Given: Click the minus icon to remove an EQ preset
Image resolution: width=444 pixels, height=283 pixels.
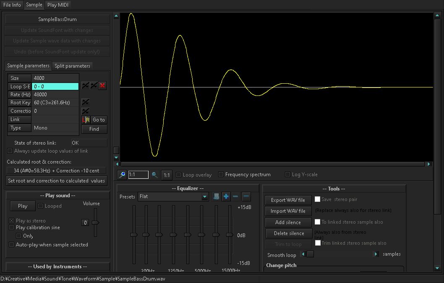Looking at the screenshot, I should (236, 196).
